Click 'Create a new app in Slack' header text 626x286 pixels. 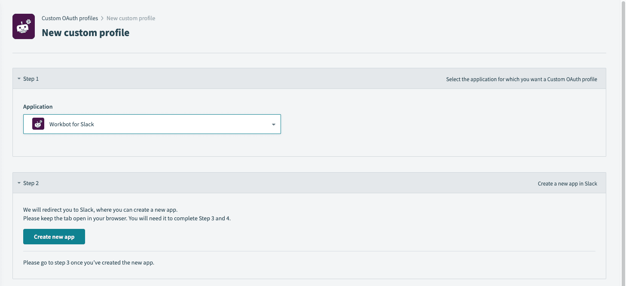pyautogui.click(x=567, y=184)
